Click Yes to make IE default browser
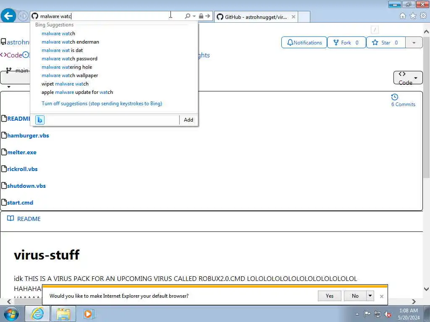Image resolution: width=430 pixels, height=322 pixels. [x=330, y=296]
